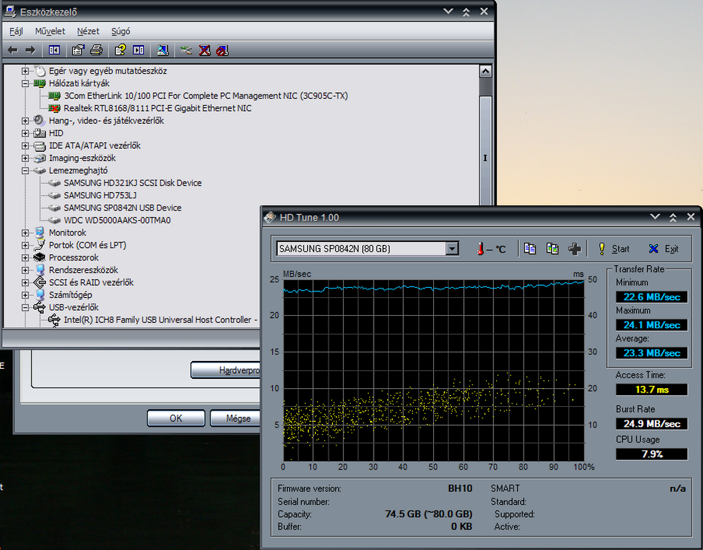Click the plus options icon in HD Tune
Image resolution: width=703 pixels, height=550 pixels.
pyautogui.click(x=575, y=249)
